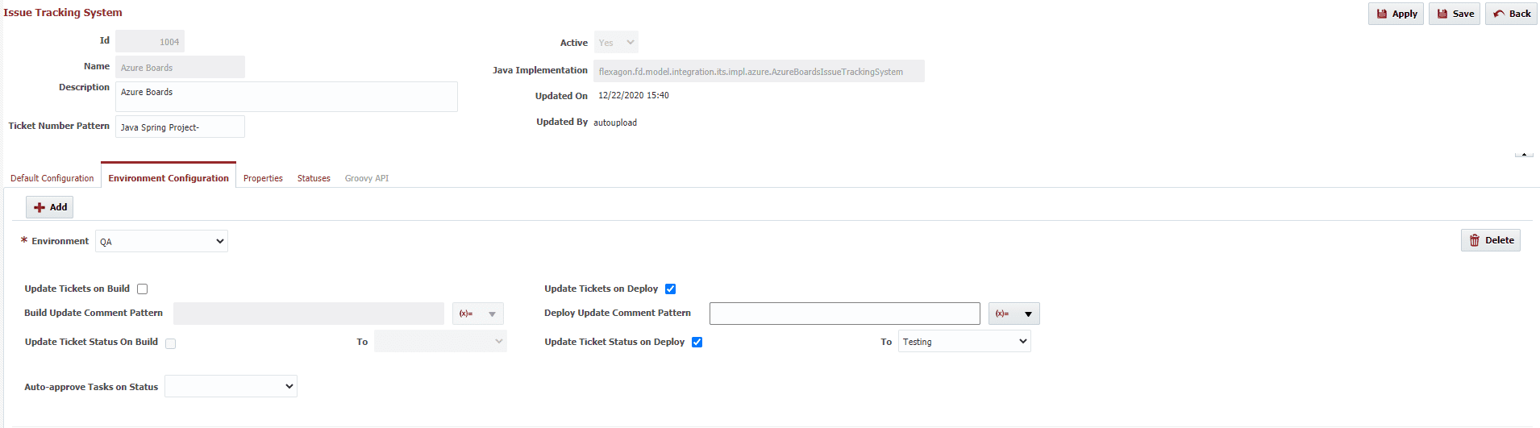Open the build status To dropdown
1540x428 pixels.
tap(440, 341)
